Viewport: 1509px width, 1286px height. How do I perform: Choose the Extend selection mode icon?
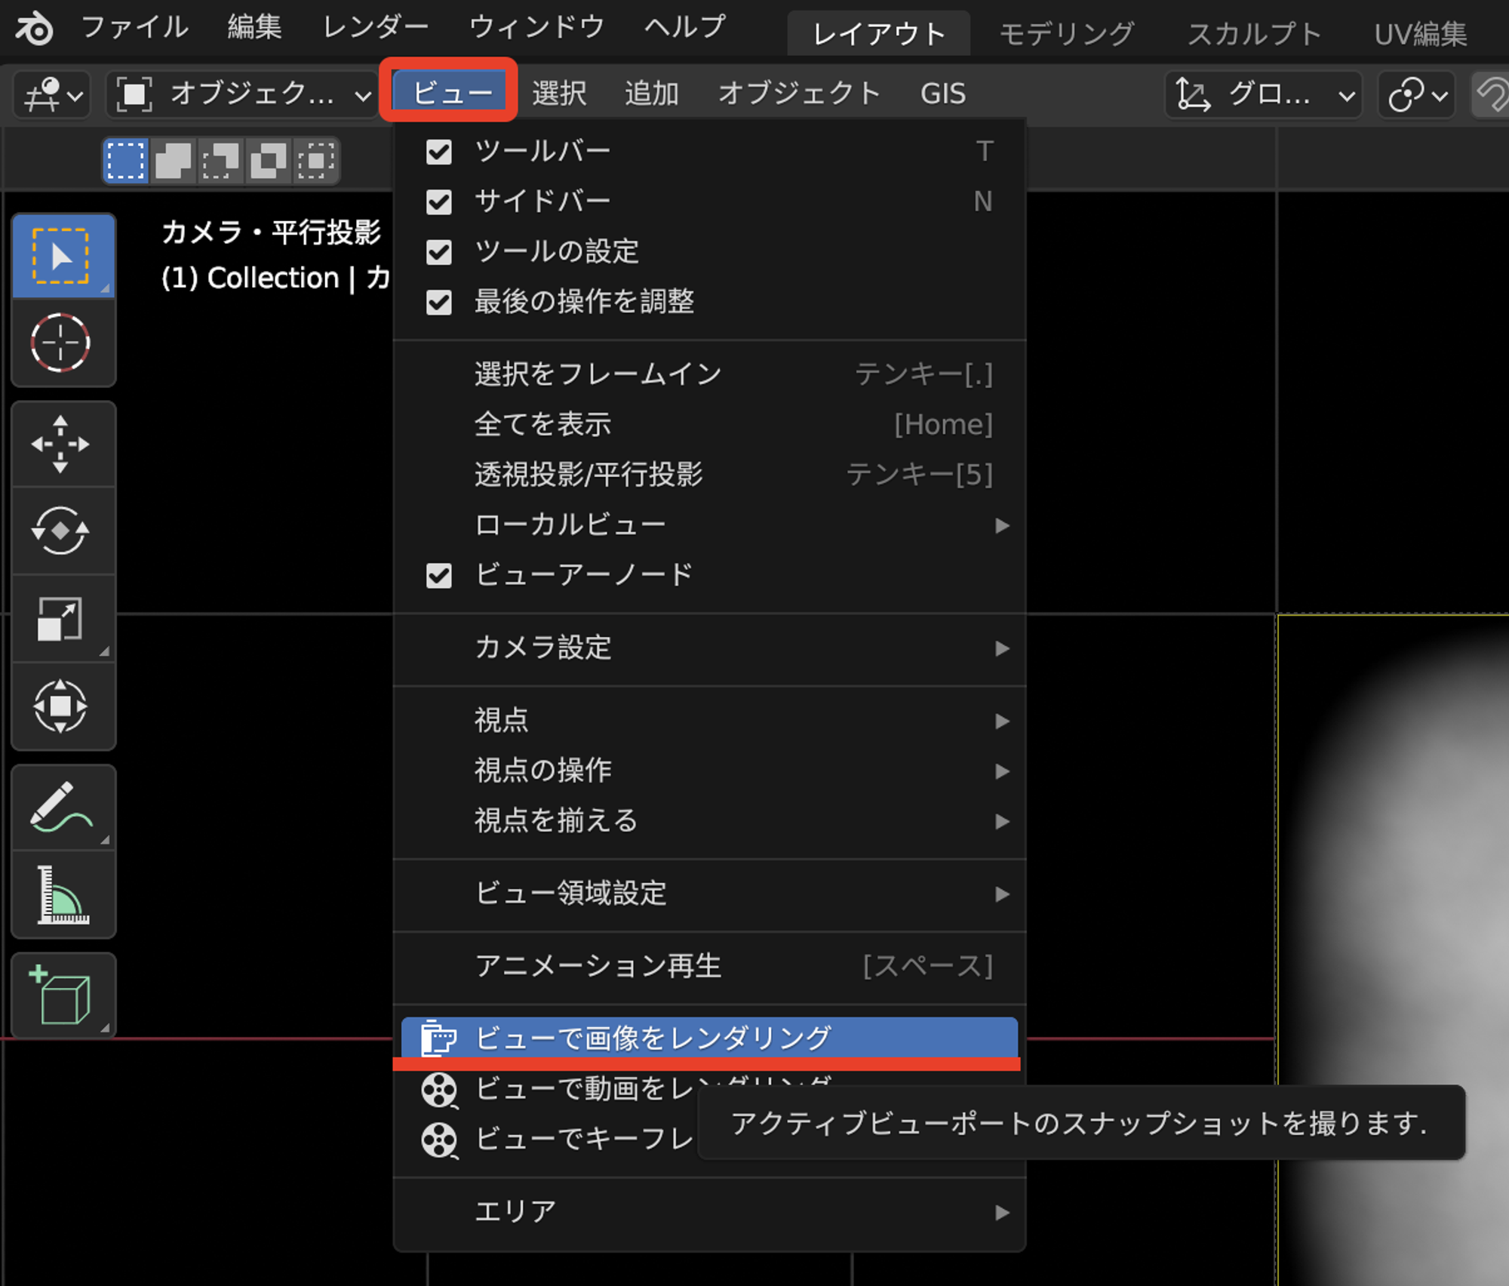tap(174, 161)
